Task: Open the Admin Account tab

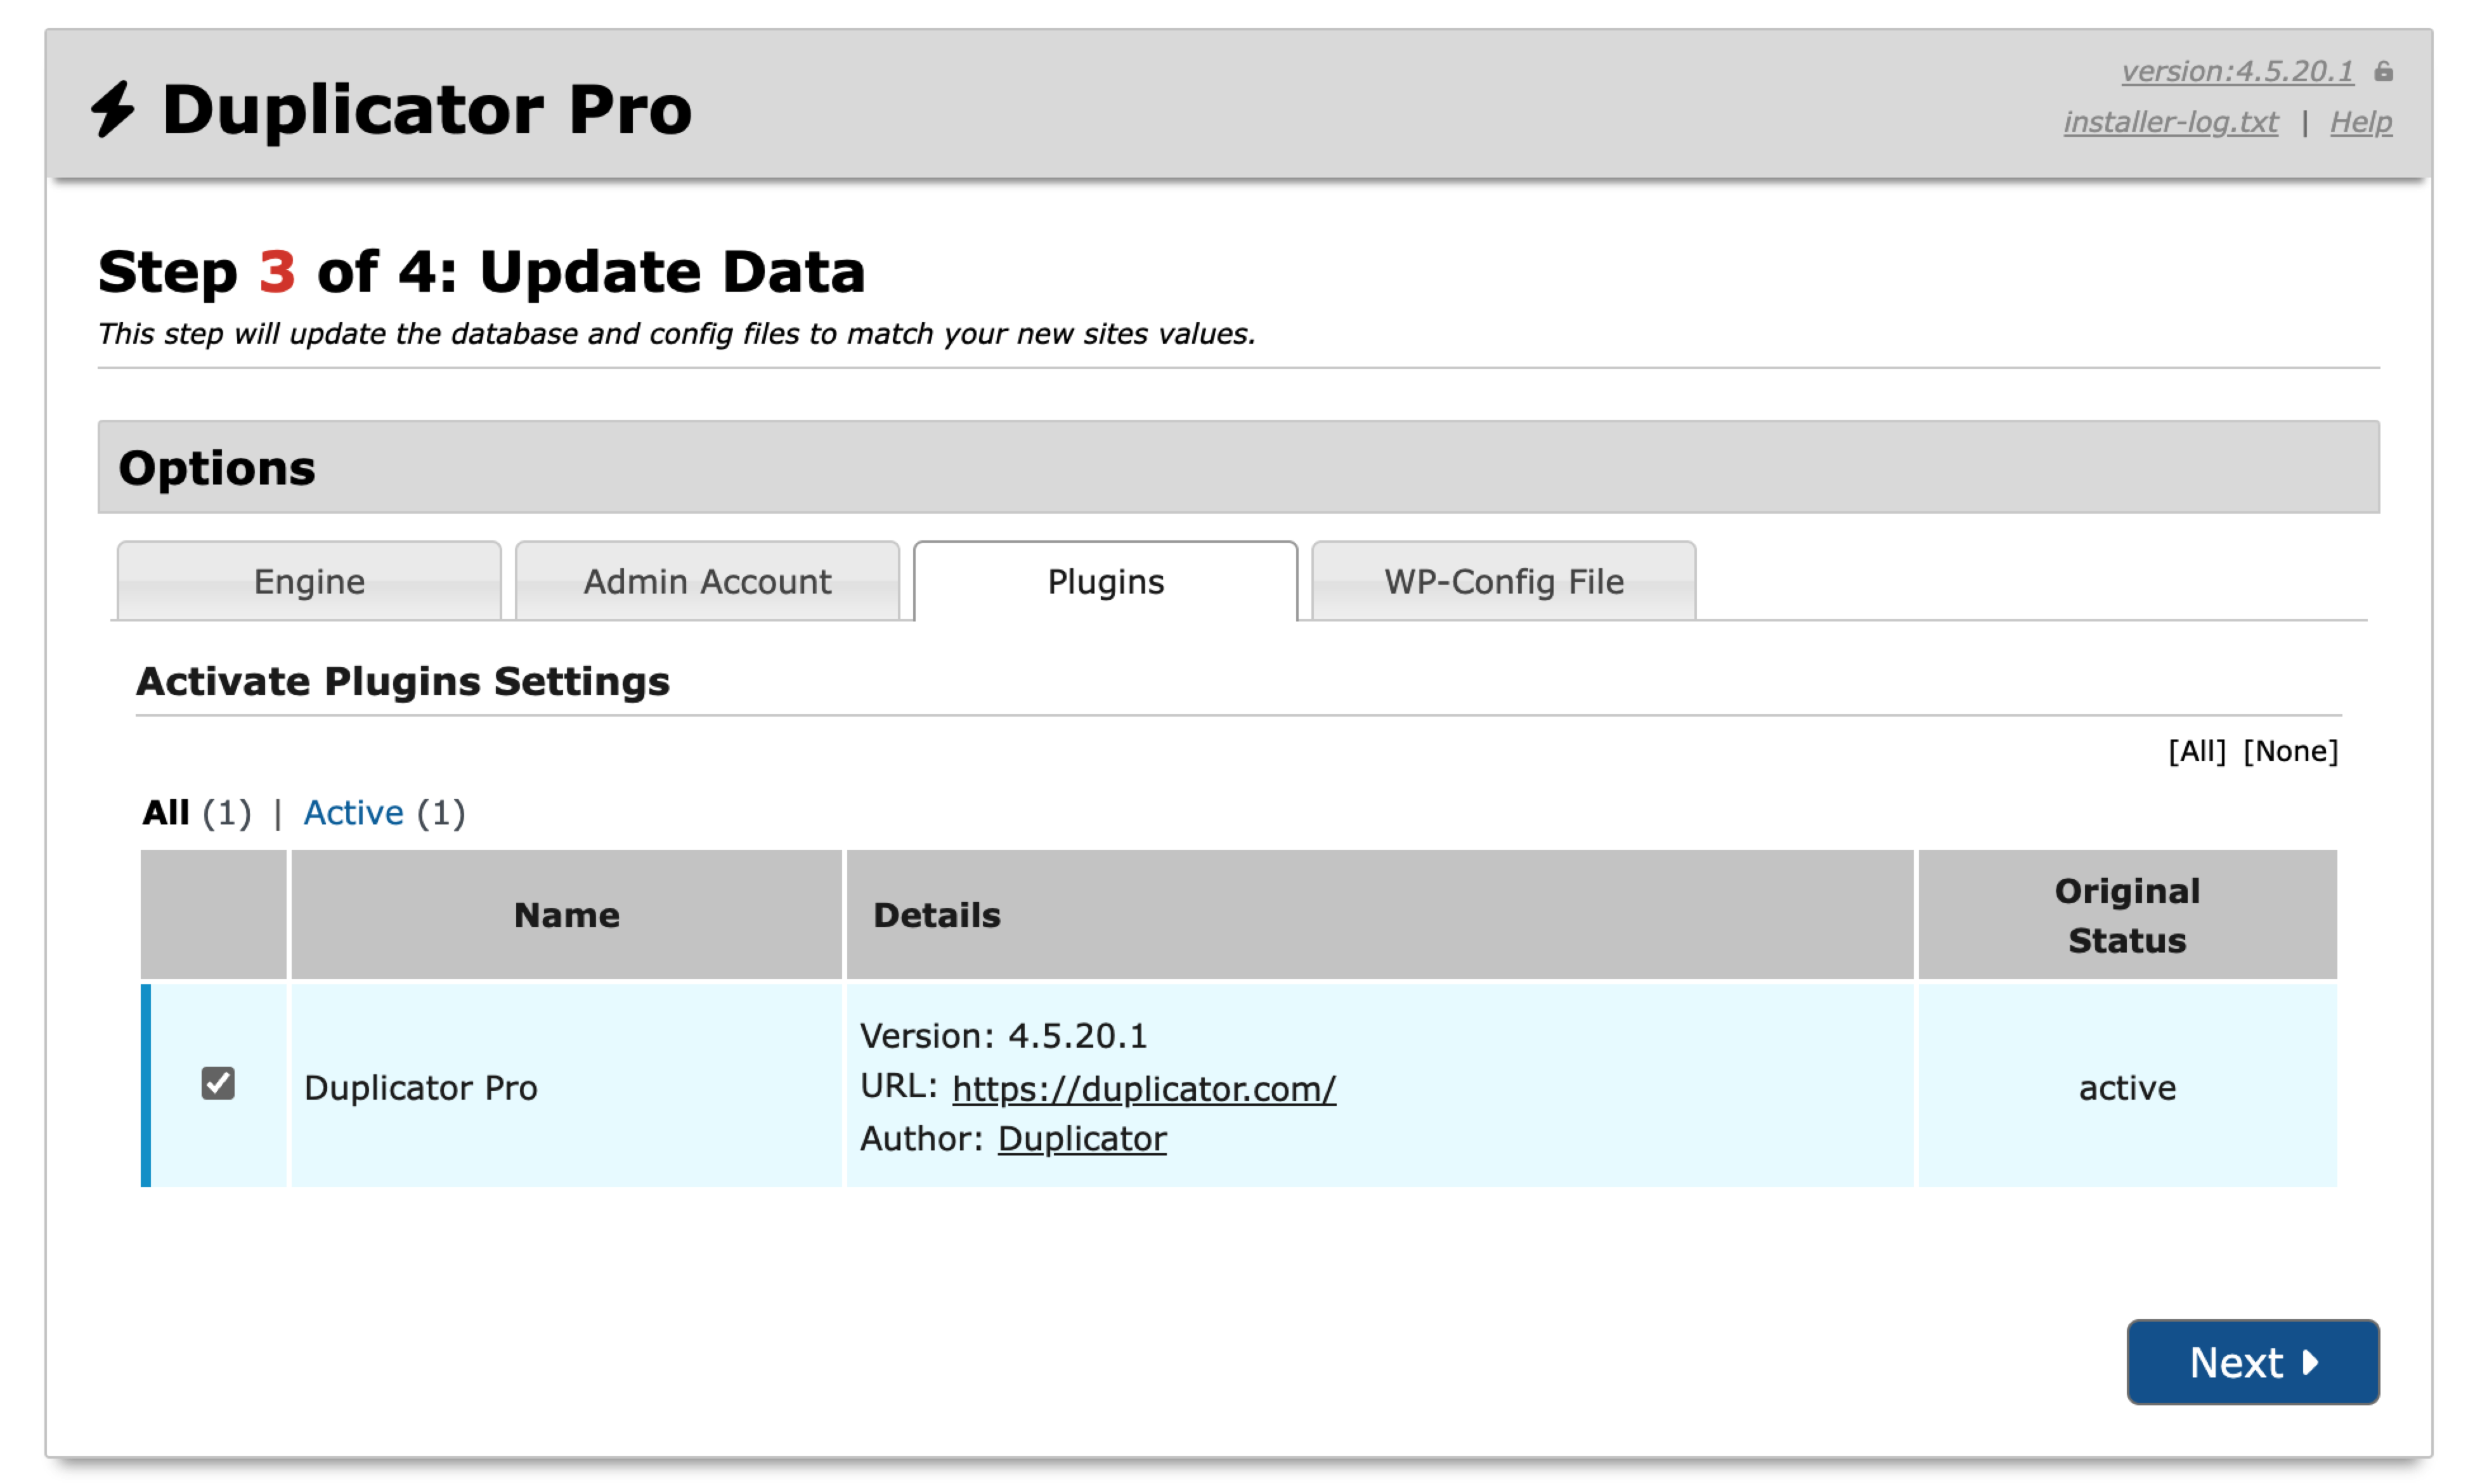Action: [706, 581]
